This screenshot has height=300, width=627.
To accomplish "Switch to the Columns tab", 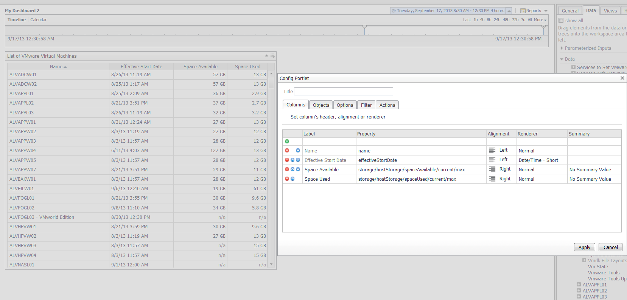I will point(296,105).
